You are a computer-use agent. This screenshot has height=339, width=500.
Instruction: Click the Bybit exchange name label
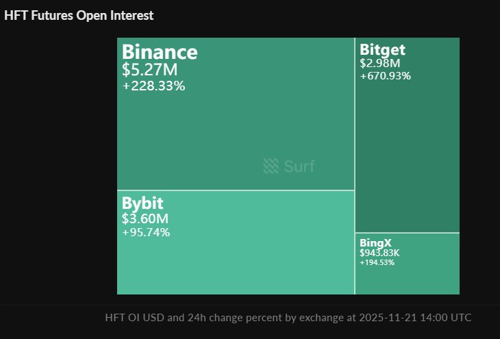tap(142, 203)
